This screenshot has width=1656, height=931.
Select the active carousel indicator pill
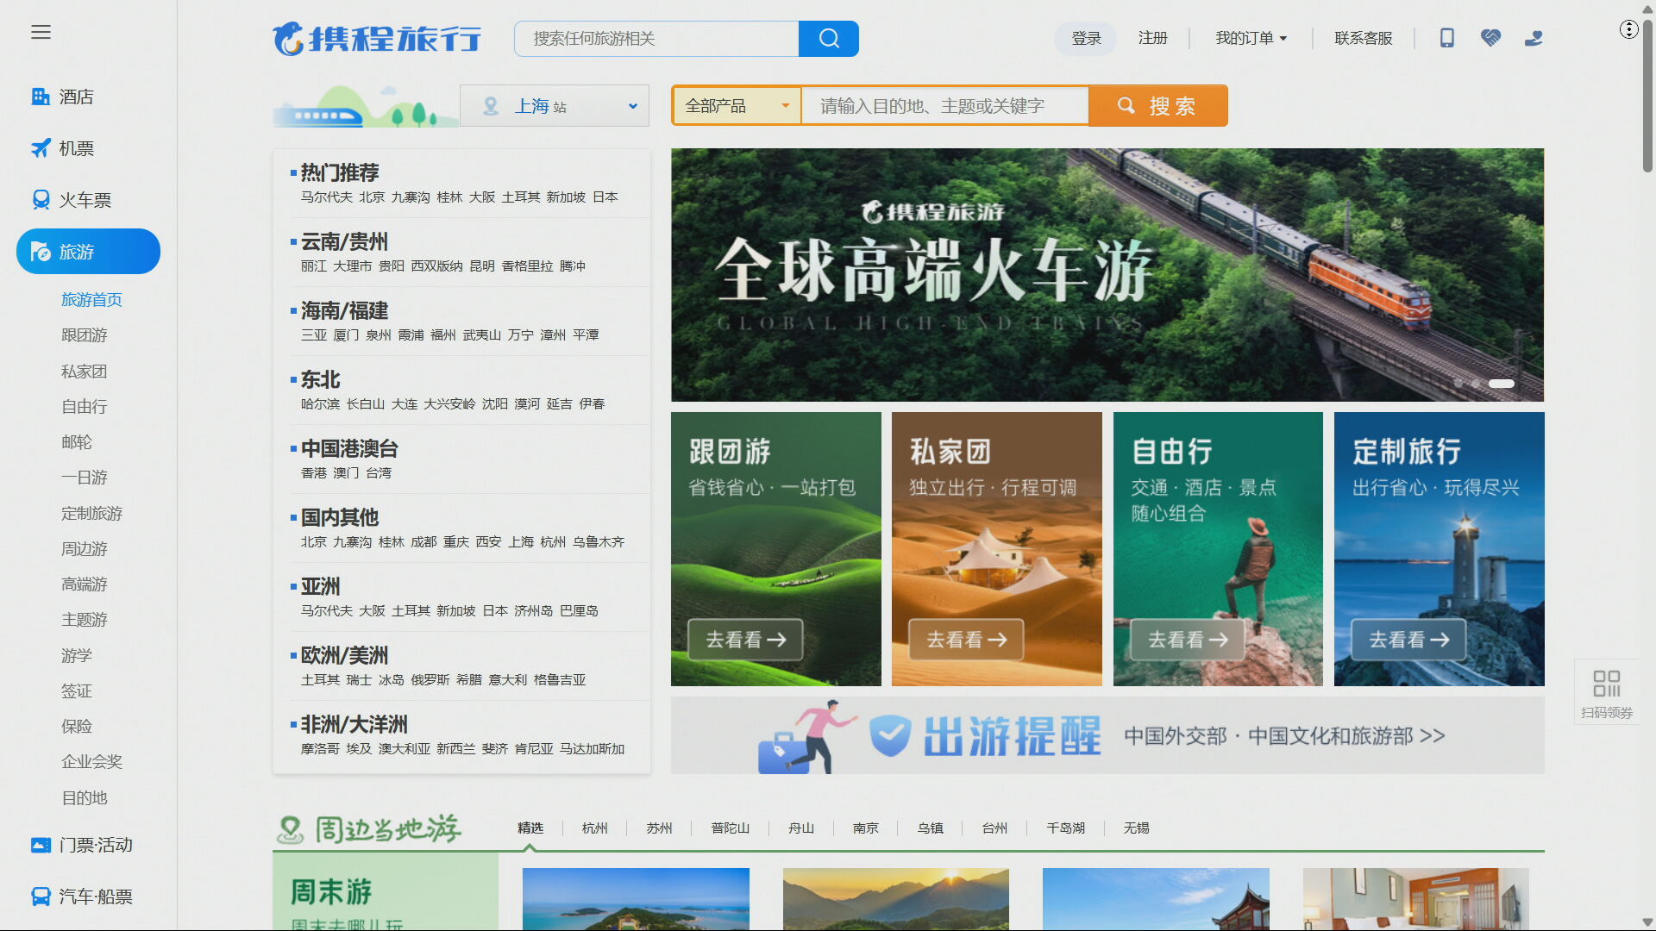[x=1502, y=384]
